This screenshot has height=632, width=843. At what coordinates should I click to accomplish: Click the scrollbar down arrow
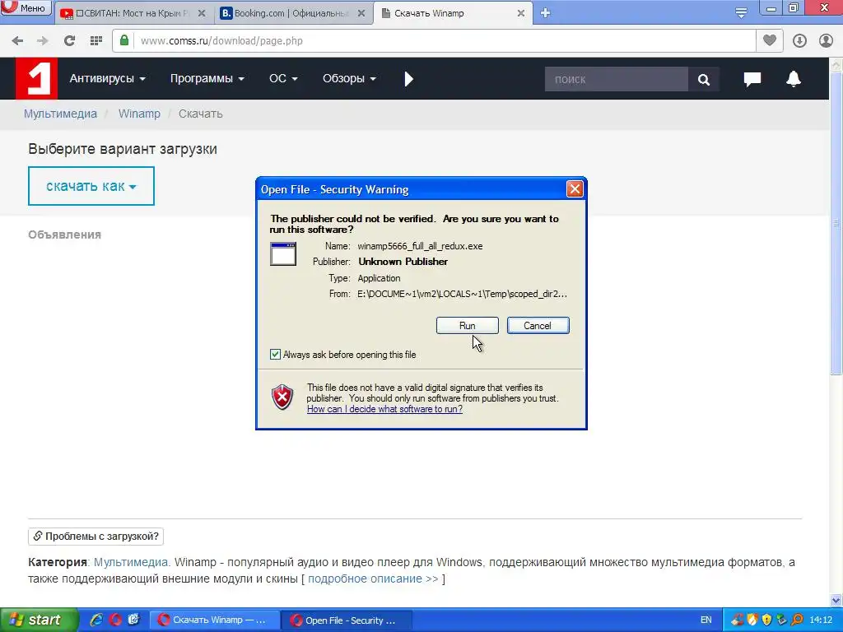836,600
